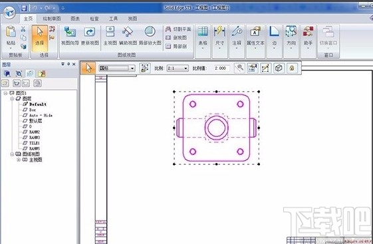Click the Copy icon in clipboard group

(x=23, y=38)
